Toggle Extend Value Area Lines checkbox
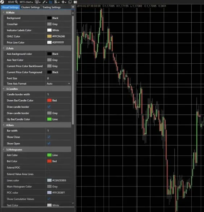Viewport: 204px width, 212px height. (49, 174)
